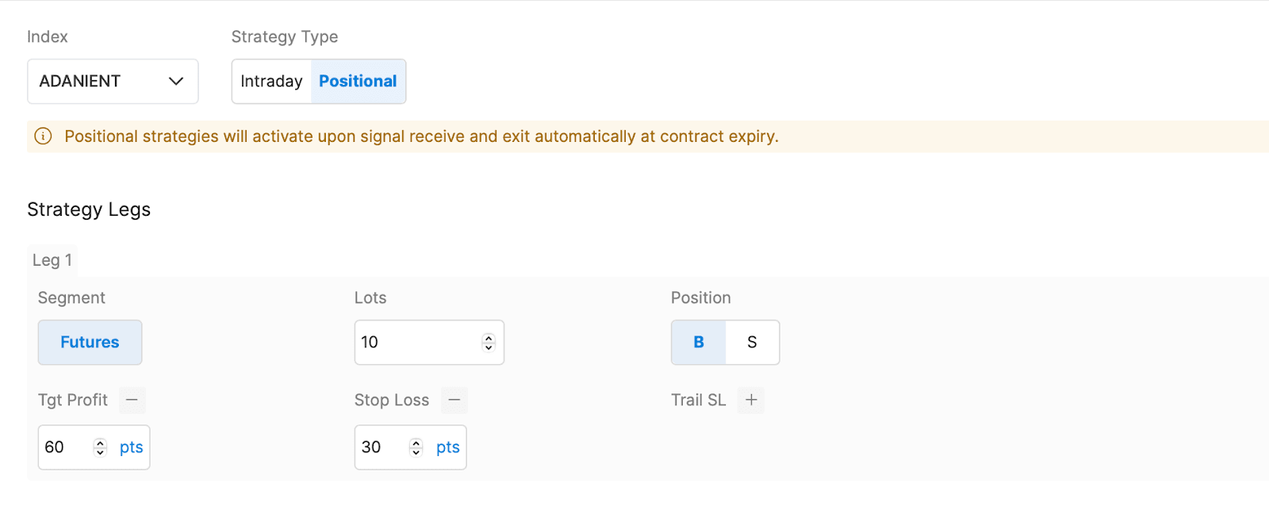
Task: Click the Lots field stepper arrows
Action: (489, 343)
